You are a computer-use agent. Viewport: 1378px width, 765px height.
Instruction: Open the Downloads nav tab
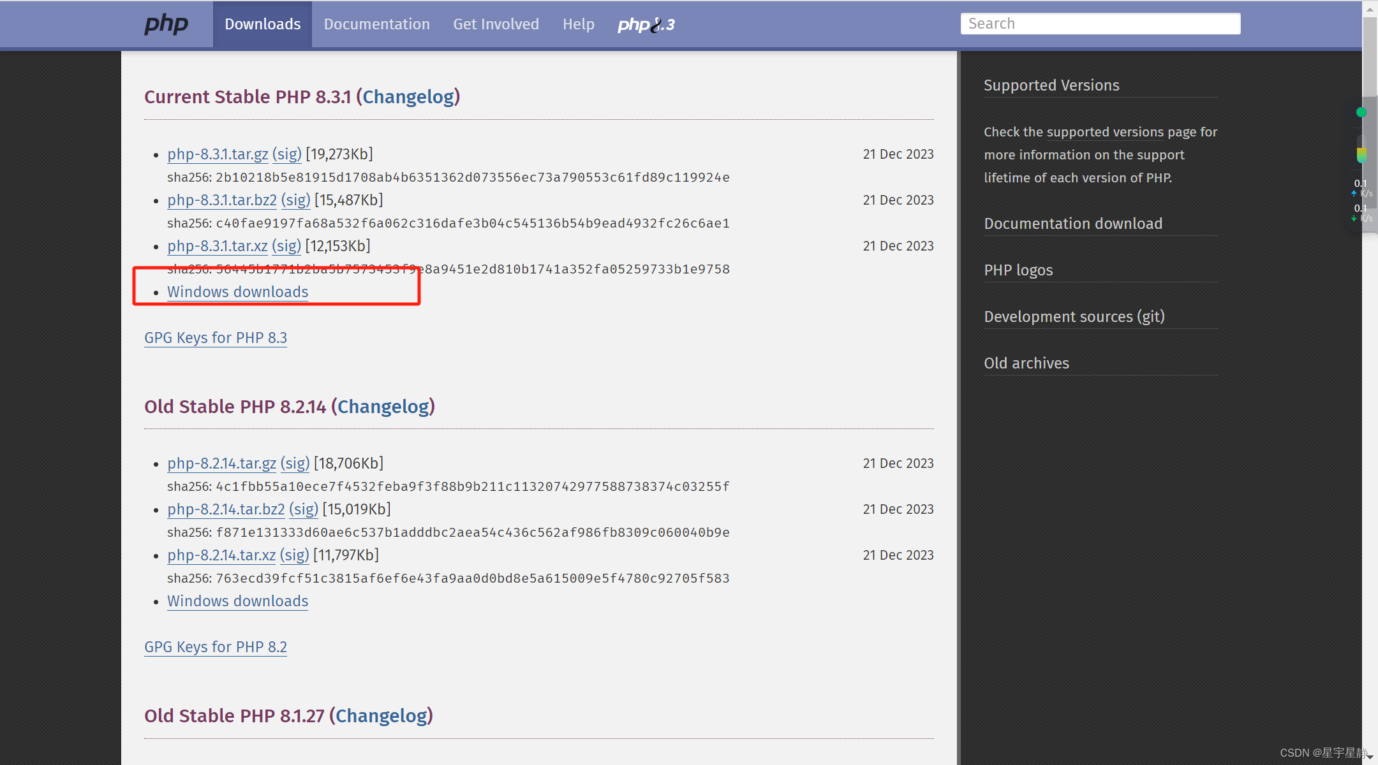262,24
